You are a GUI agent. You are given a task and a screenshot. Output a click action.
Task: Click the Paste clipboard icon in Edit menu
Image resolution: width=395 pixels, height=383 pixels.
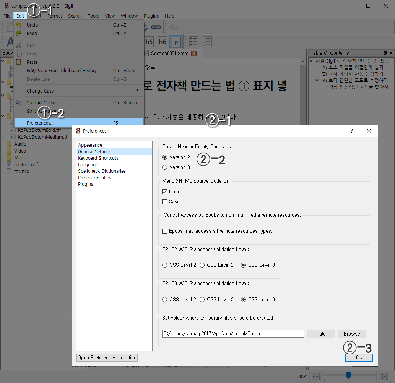(19, 62)
